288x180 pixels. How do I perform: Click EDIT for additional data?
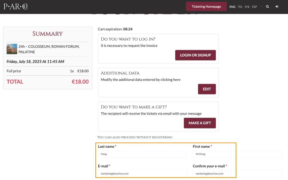pyautogui.click(x=207, y=89)
